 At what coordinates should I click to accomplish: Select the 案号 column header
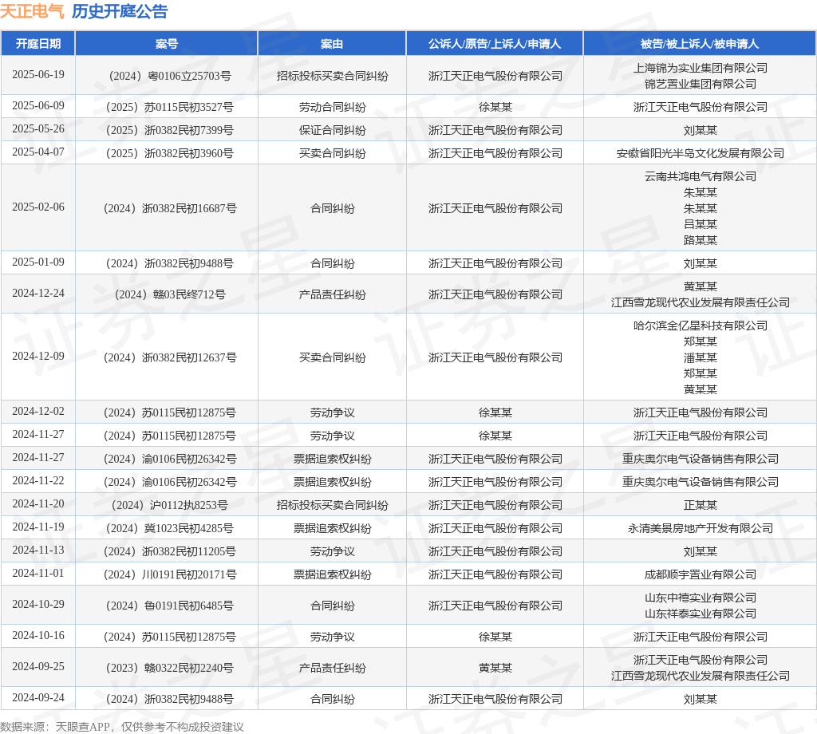pyautogui.click(x=167, y=44)
